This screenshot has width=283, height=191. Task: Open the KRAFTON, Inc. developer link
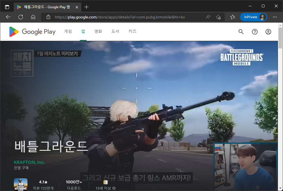pos(29,162)
